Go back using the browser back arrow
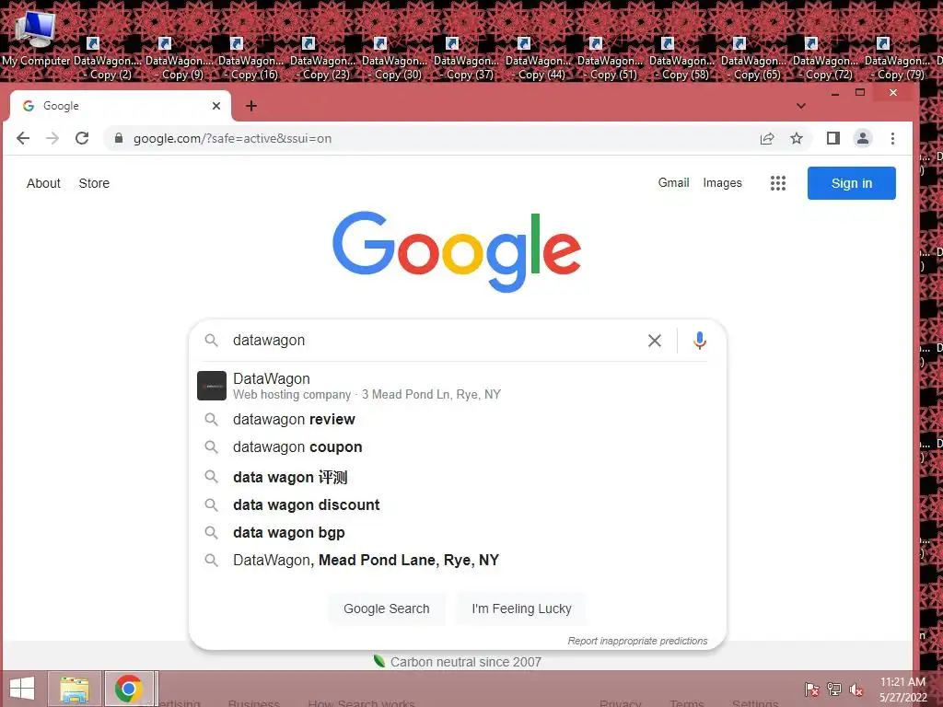Viewport: 943px width, 707px height. pos(23,138)
